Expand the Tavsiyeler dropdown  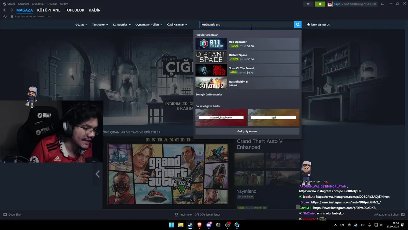(x=100, y=25)
